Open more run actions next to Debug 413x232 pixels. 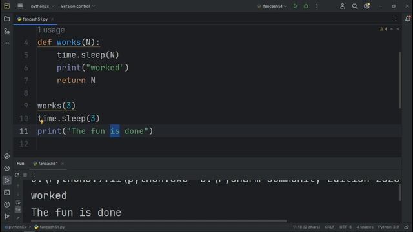click(x=316, y=6)
